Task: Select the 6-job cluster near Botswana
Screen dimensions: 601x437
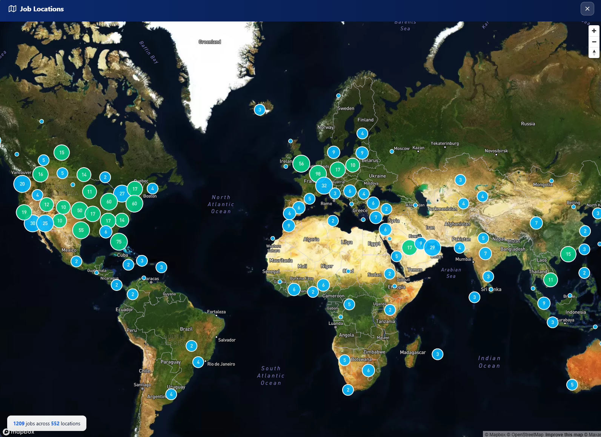Action: (369, 370)
